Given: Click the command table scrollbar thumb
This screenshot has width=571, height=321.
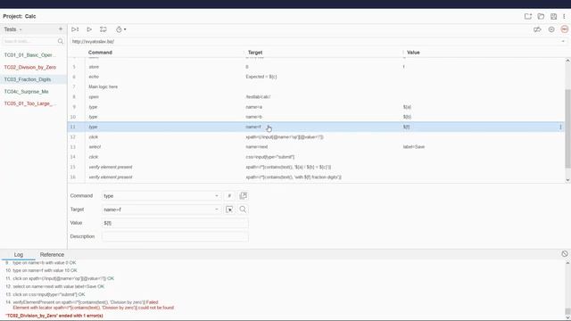Looking at the screenshot, I should (x=567, y=128).
